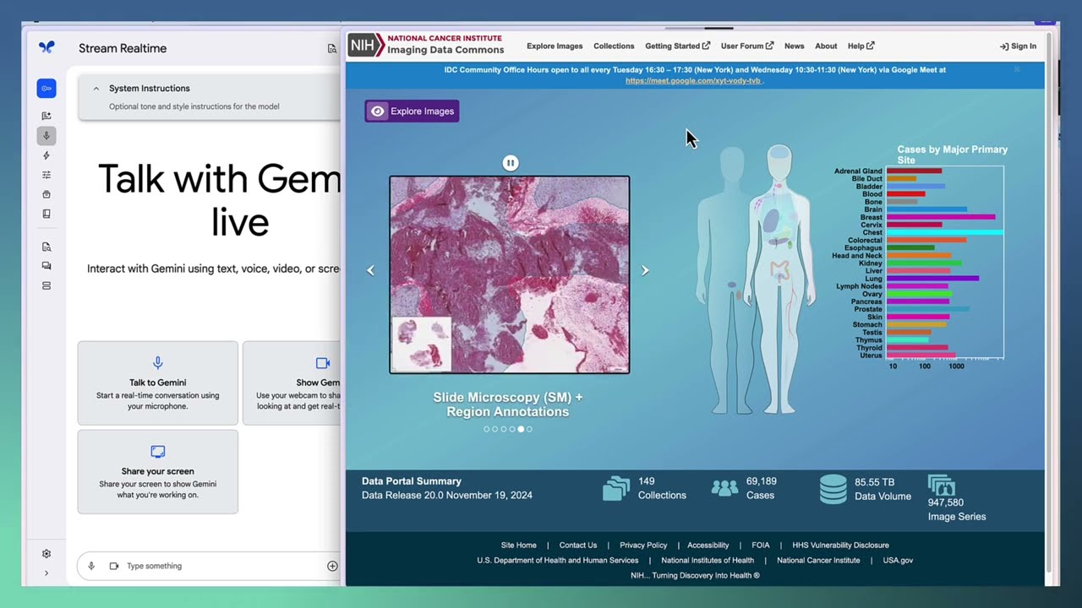Screen dimensions: 1082x608
Task: Open the Site Home footer link
Action: coord(518,546)
